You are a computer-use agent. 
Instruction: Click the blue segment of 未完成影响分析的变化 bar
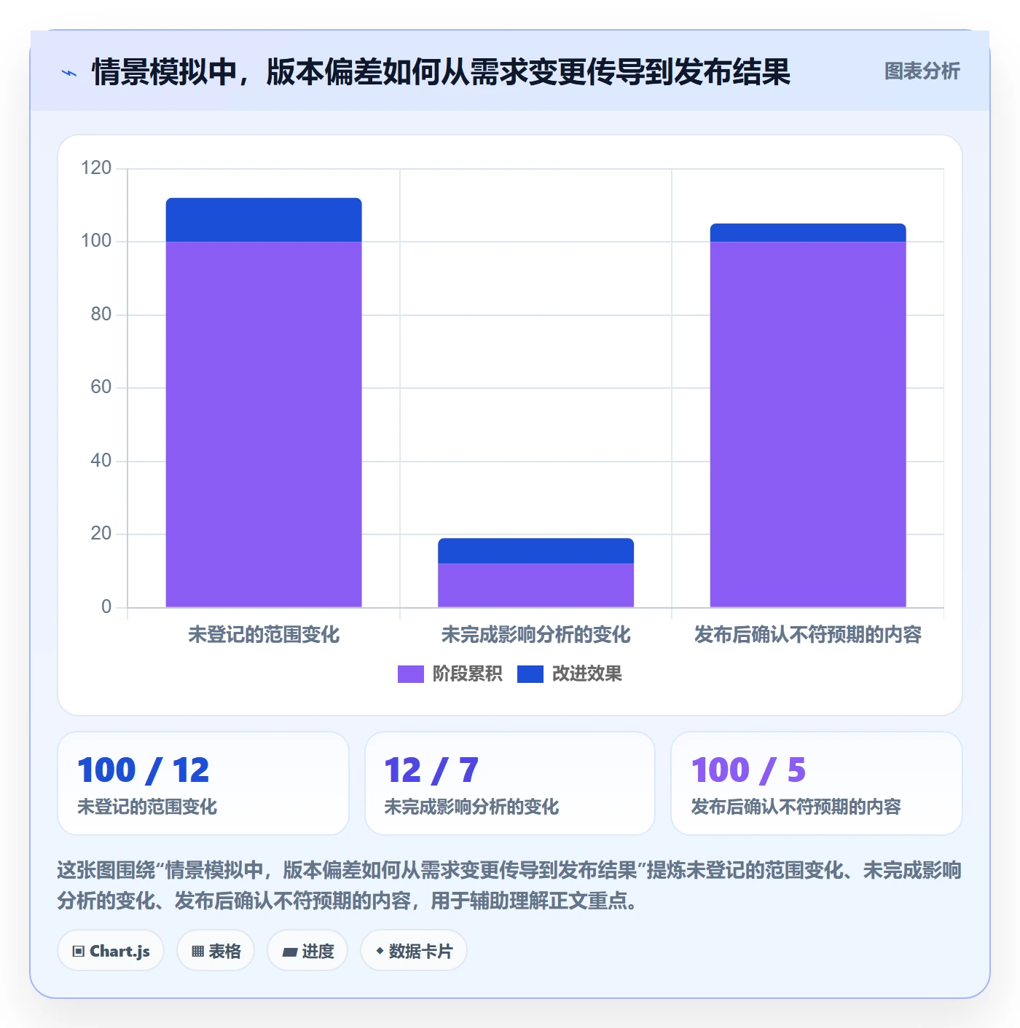point(535,551)
